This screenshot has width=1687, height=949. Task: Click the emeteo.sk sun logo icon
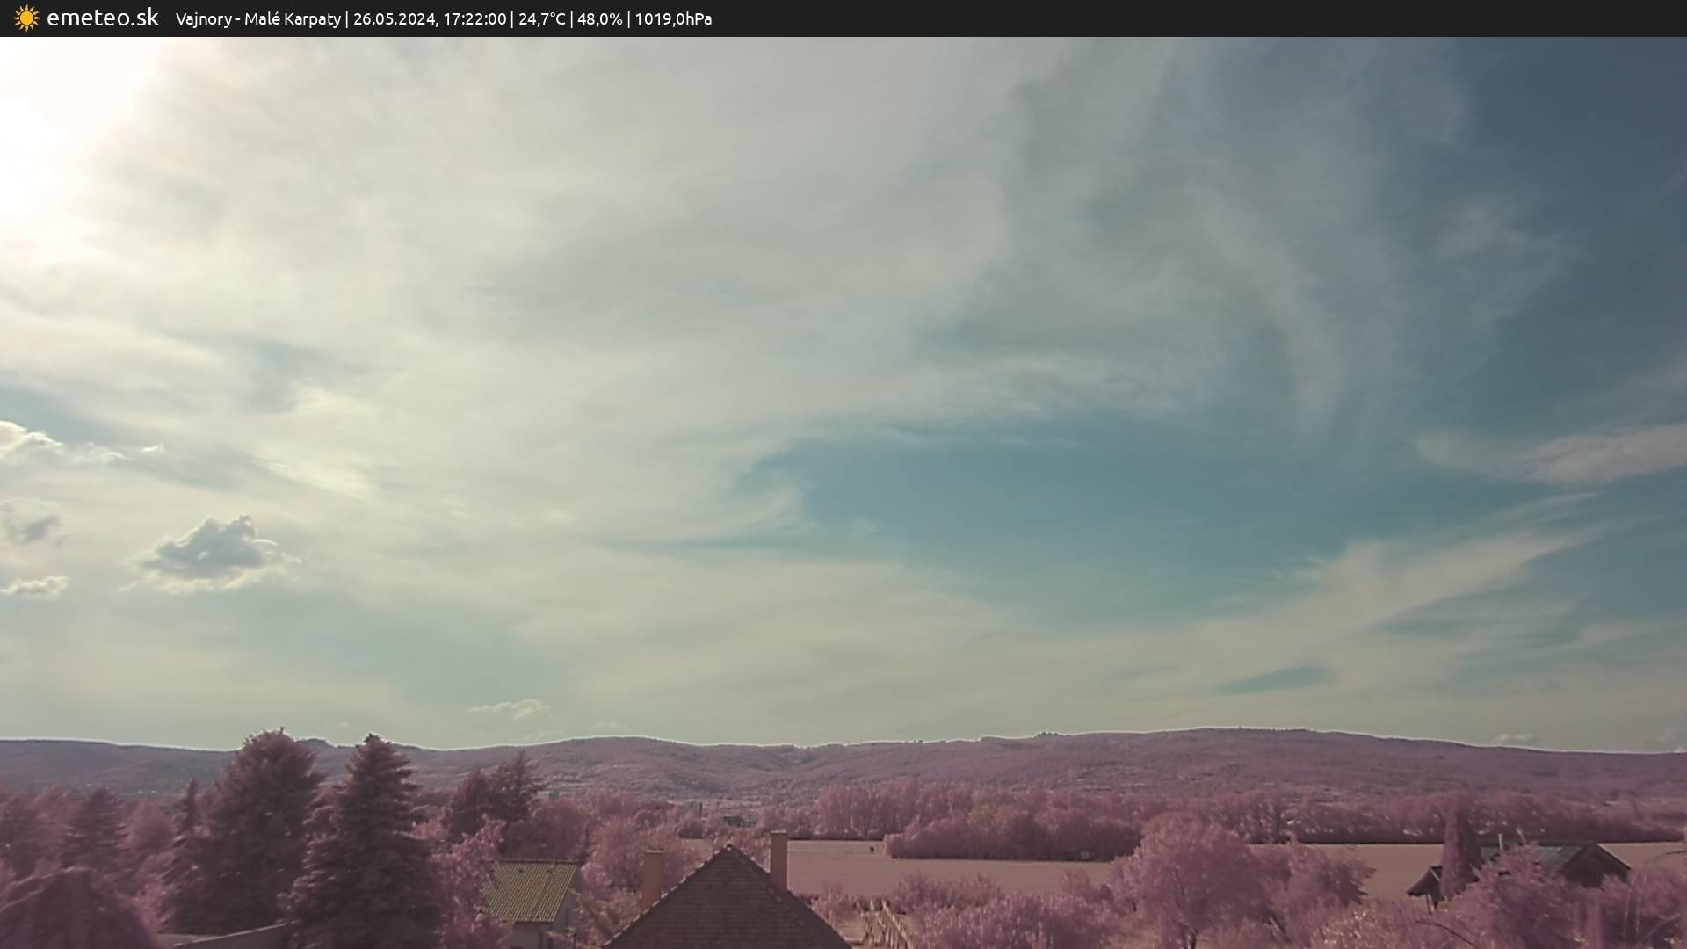[26, 18]
